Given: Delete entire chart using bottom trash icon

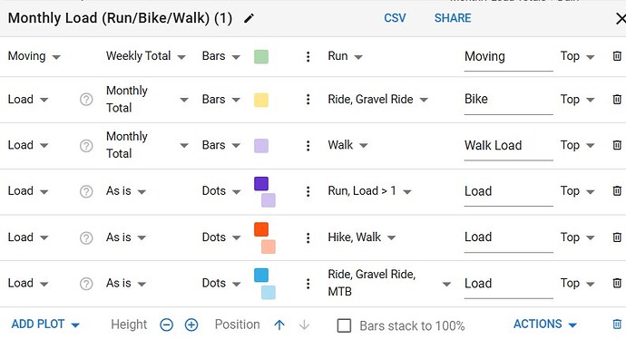Looking at the screenshot, I should [617, 324].
